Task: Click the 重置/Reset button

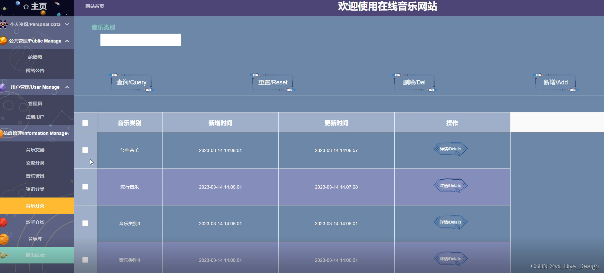Action: pos(273,82)
